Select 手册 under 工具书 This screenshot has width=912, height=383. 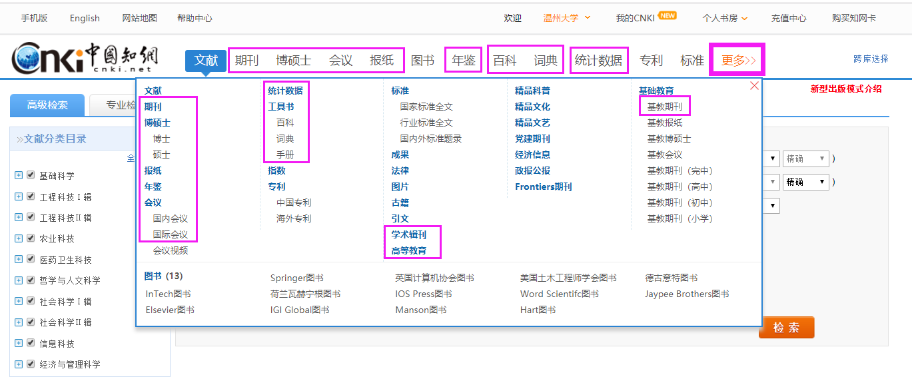[285, 155]
